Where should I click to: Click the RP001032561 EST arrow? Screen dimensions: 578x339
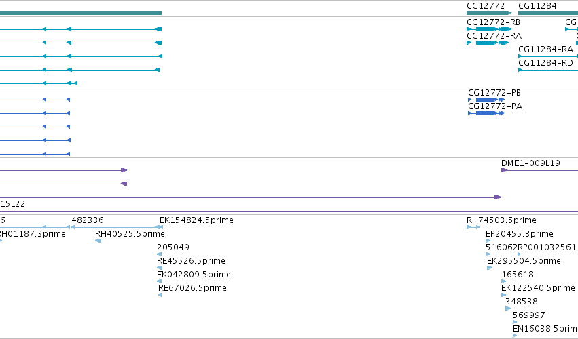click(x=520, y=254)
